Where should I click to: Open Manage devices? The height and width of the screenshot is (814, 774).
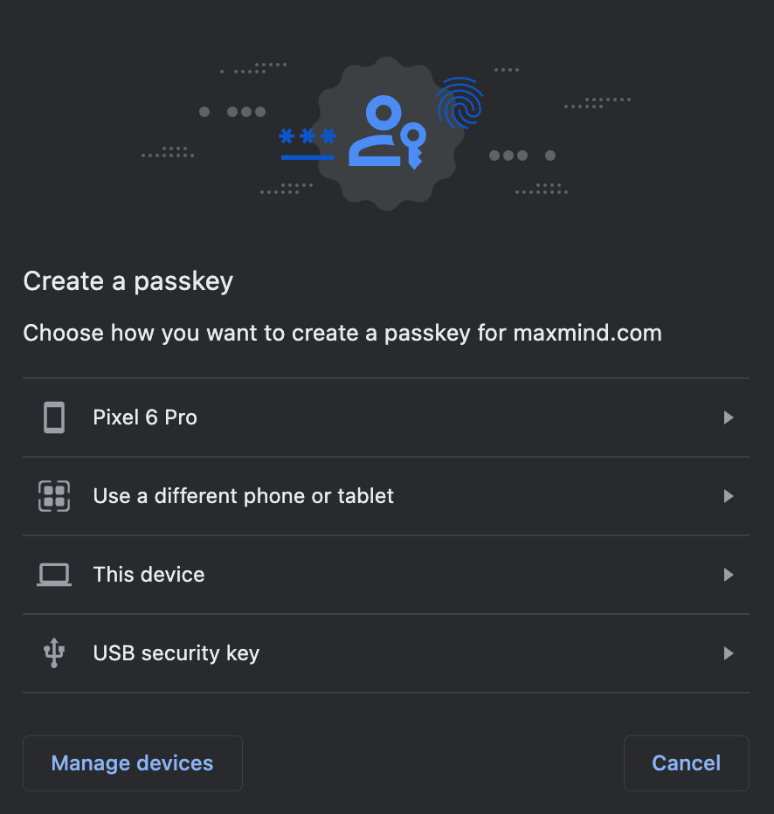click(x=132, y=763)
